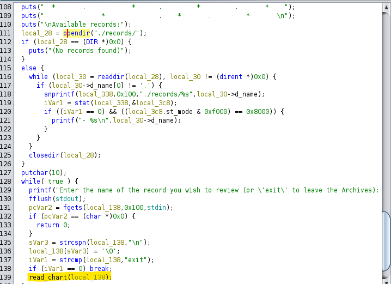Click the constant 0xf000
This screenshot has width=391, height=284.
[216, 112]
